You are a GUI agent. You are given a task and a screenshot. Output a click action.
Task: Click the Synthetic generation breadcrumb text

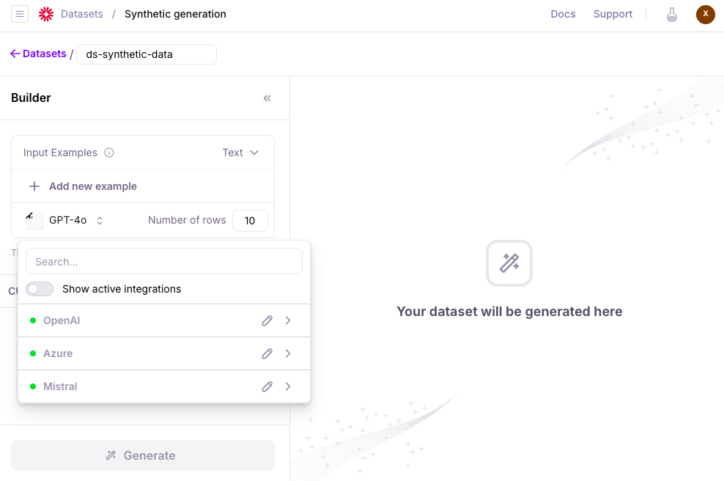coord(175,14)
